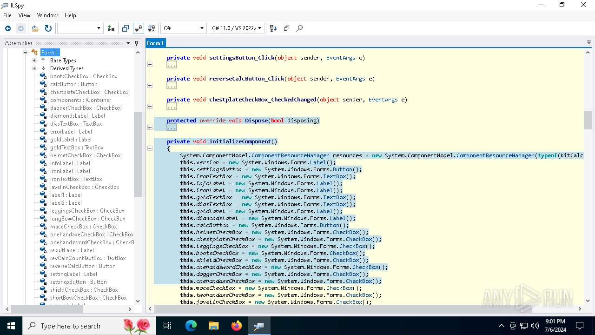Select chestplateCheckBox : CheckBox field
Image resolution: width=595 pixels, height=335 pixels.
click(89, 92)
